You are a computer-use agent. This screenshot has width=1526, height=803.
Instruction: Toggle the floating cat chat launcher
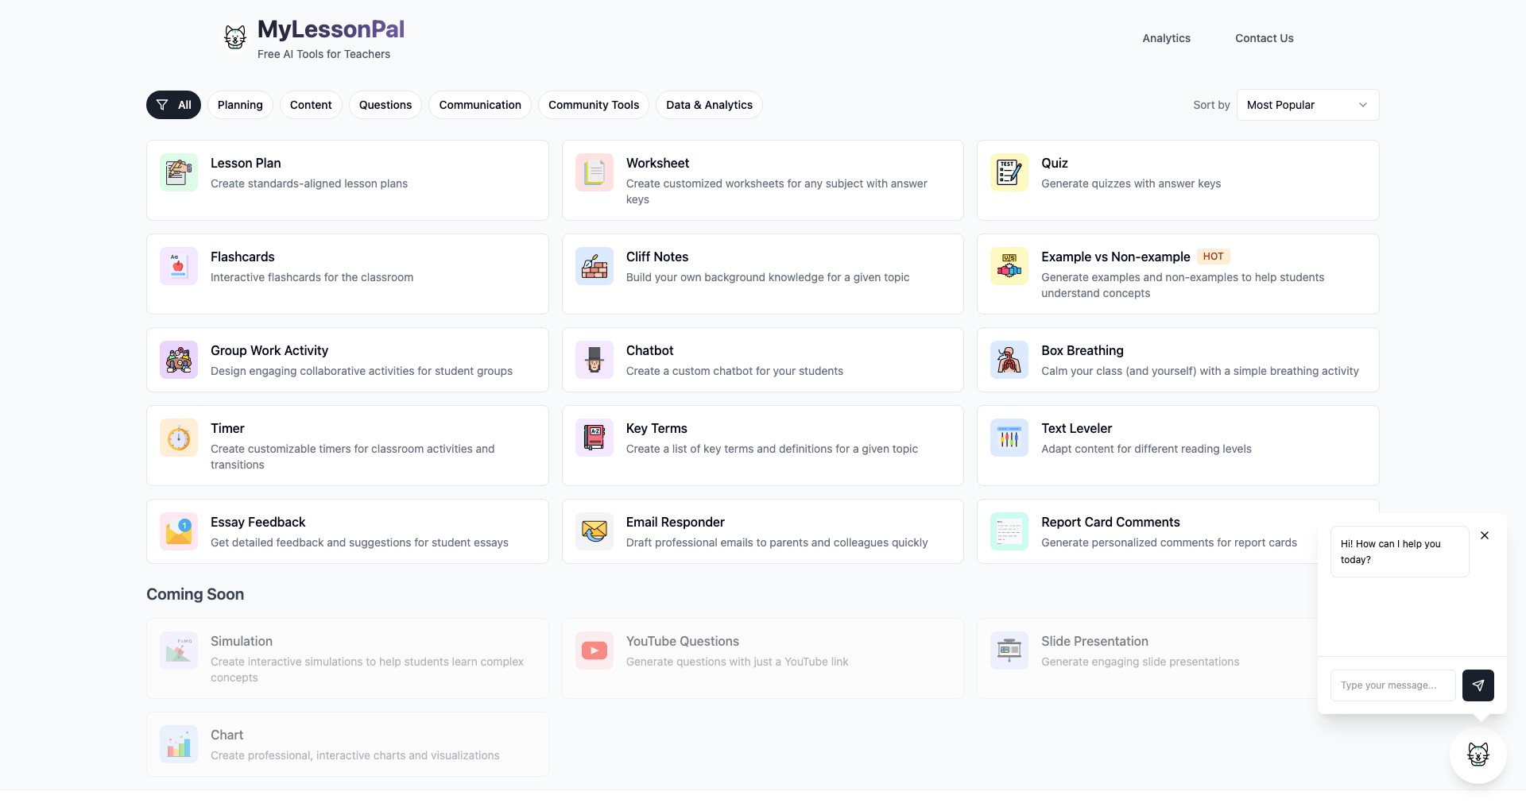coord(1478,755)
